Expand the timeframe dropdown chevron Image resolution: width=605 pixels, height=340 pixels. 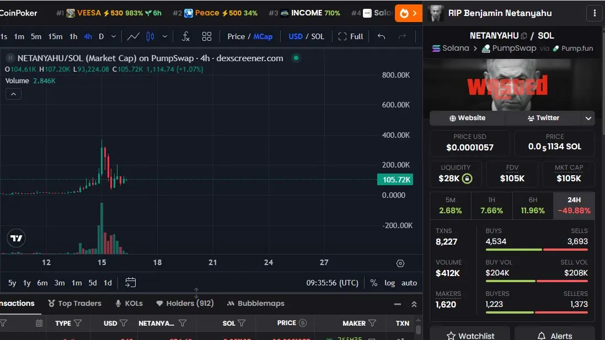point(114,36)
